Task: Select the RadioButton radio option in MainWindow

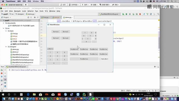Action: coord(103,59)
